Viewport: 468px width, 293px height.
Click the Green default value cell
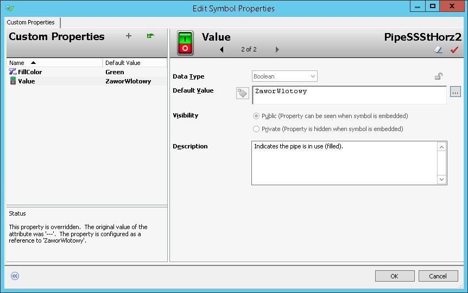click(x=115, y=72)
